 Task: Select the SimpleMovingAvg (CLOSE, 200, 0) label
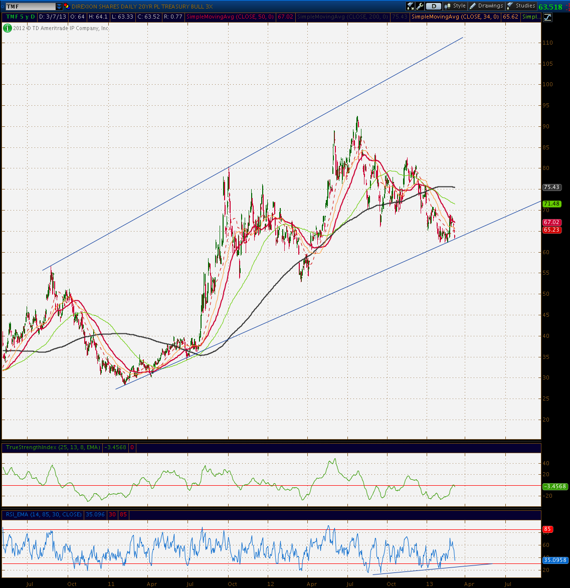point(343,17)
